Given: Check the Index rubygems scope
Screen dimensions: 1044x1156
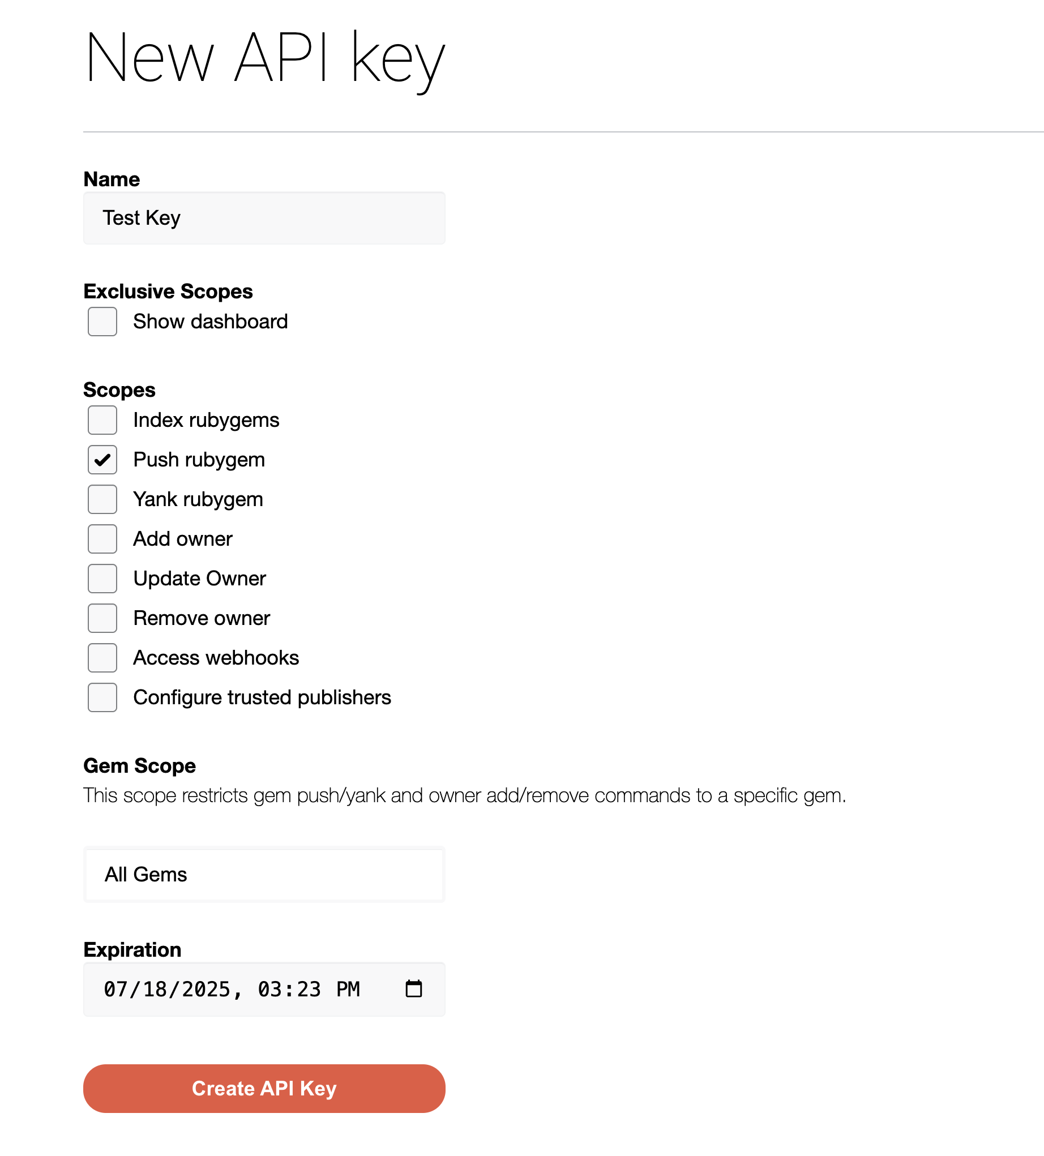Looking at the screenshot, I should 102,419.
